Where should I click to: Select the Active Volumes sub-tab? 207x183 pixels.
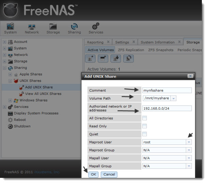click(100, 50)
